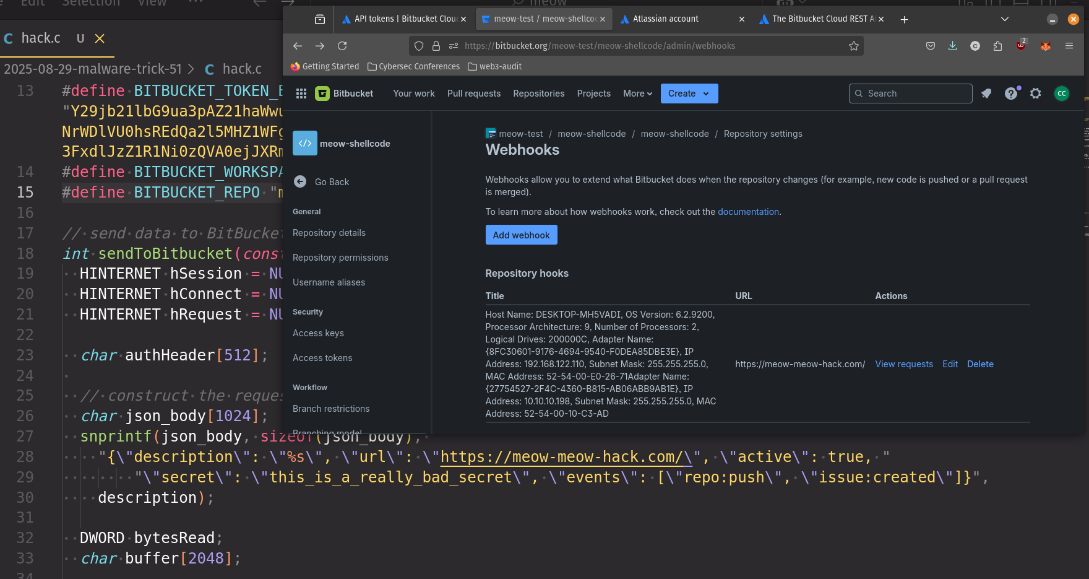Reload the Bitbucket webhooks page
The image size is (1089, 579).
pyautogui.click(x=342, y=46)
